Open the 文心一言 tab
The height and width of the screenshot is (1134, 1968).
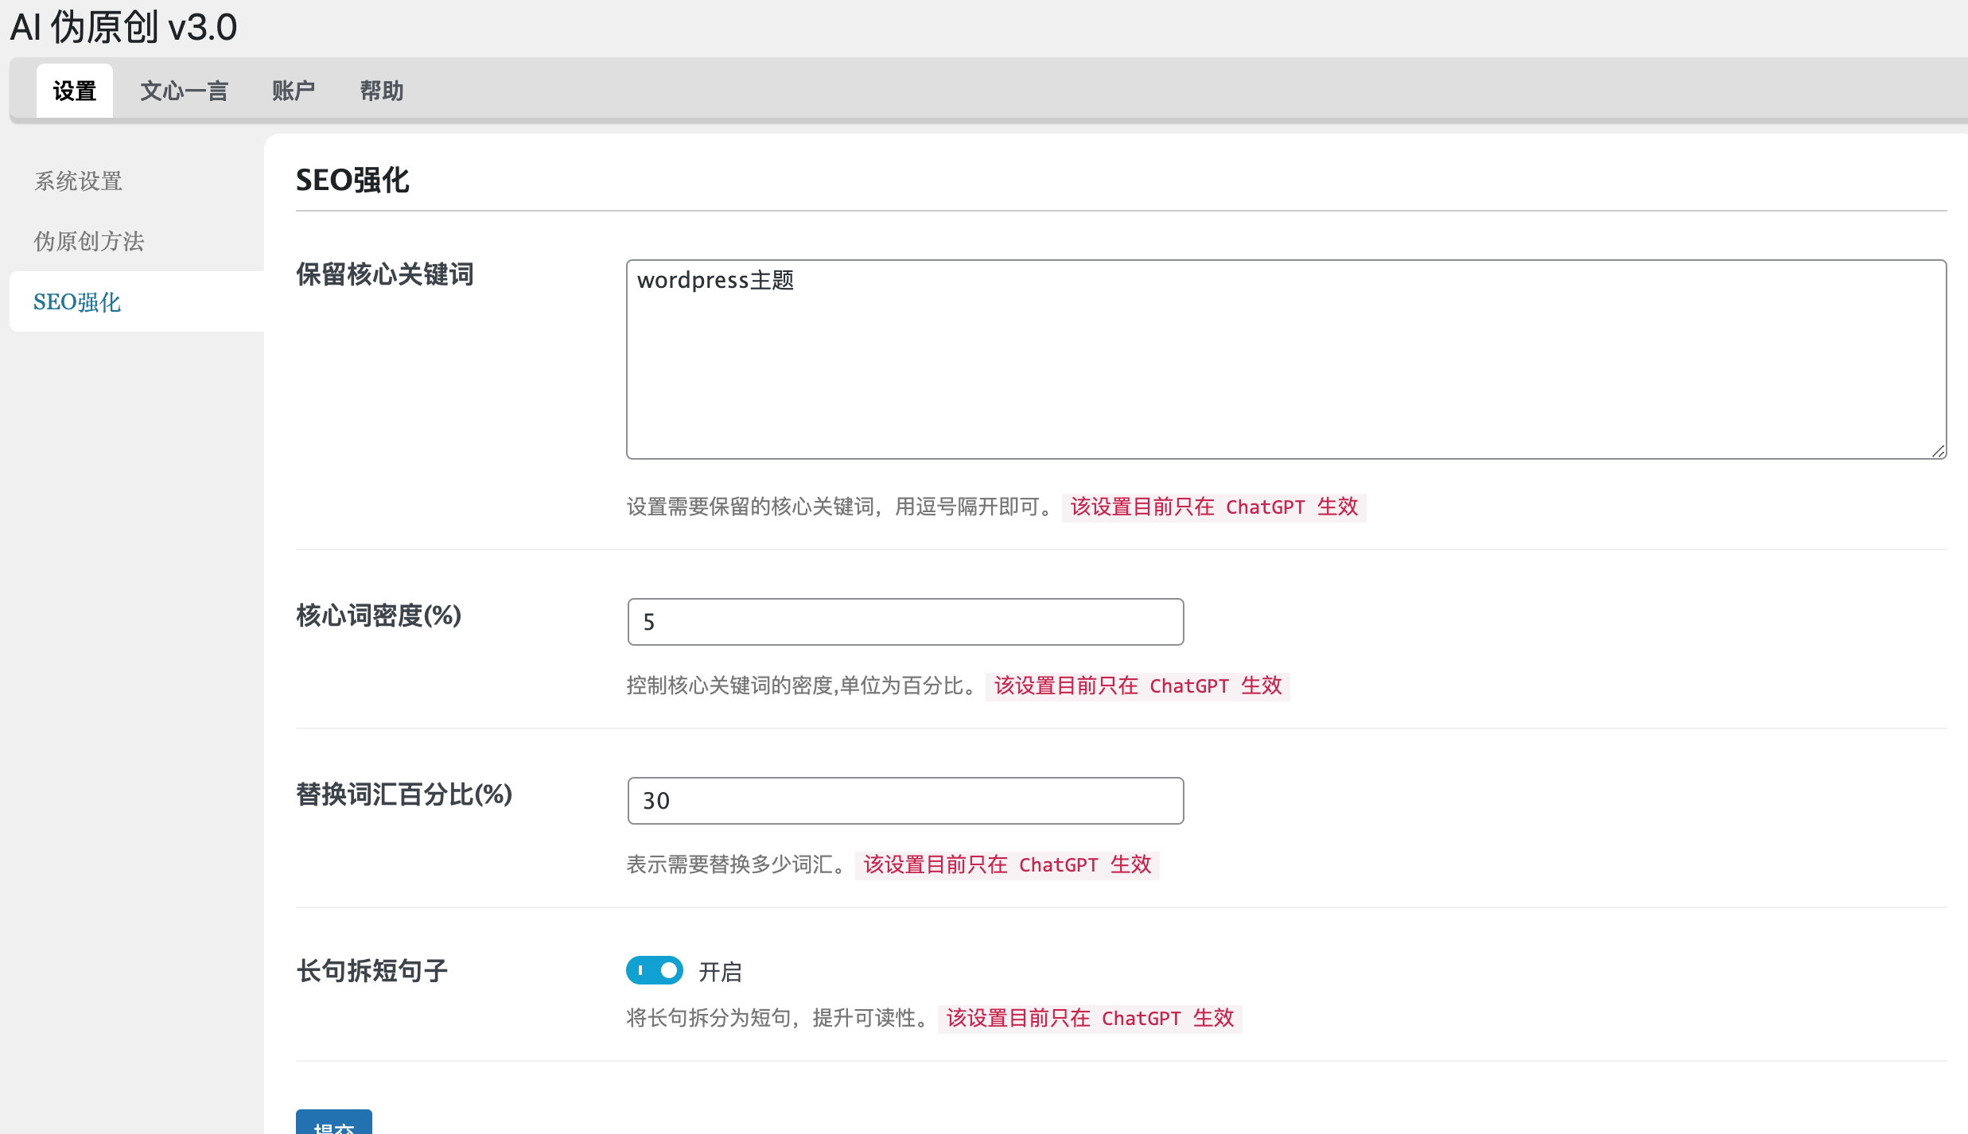point(184,91)
